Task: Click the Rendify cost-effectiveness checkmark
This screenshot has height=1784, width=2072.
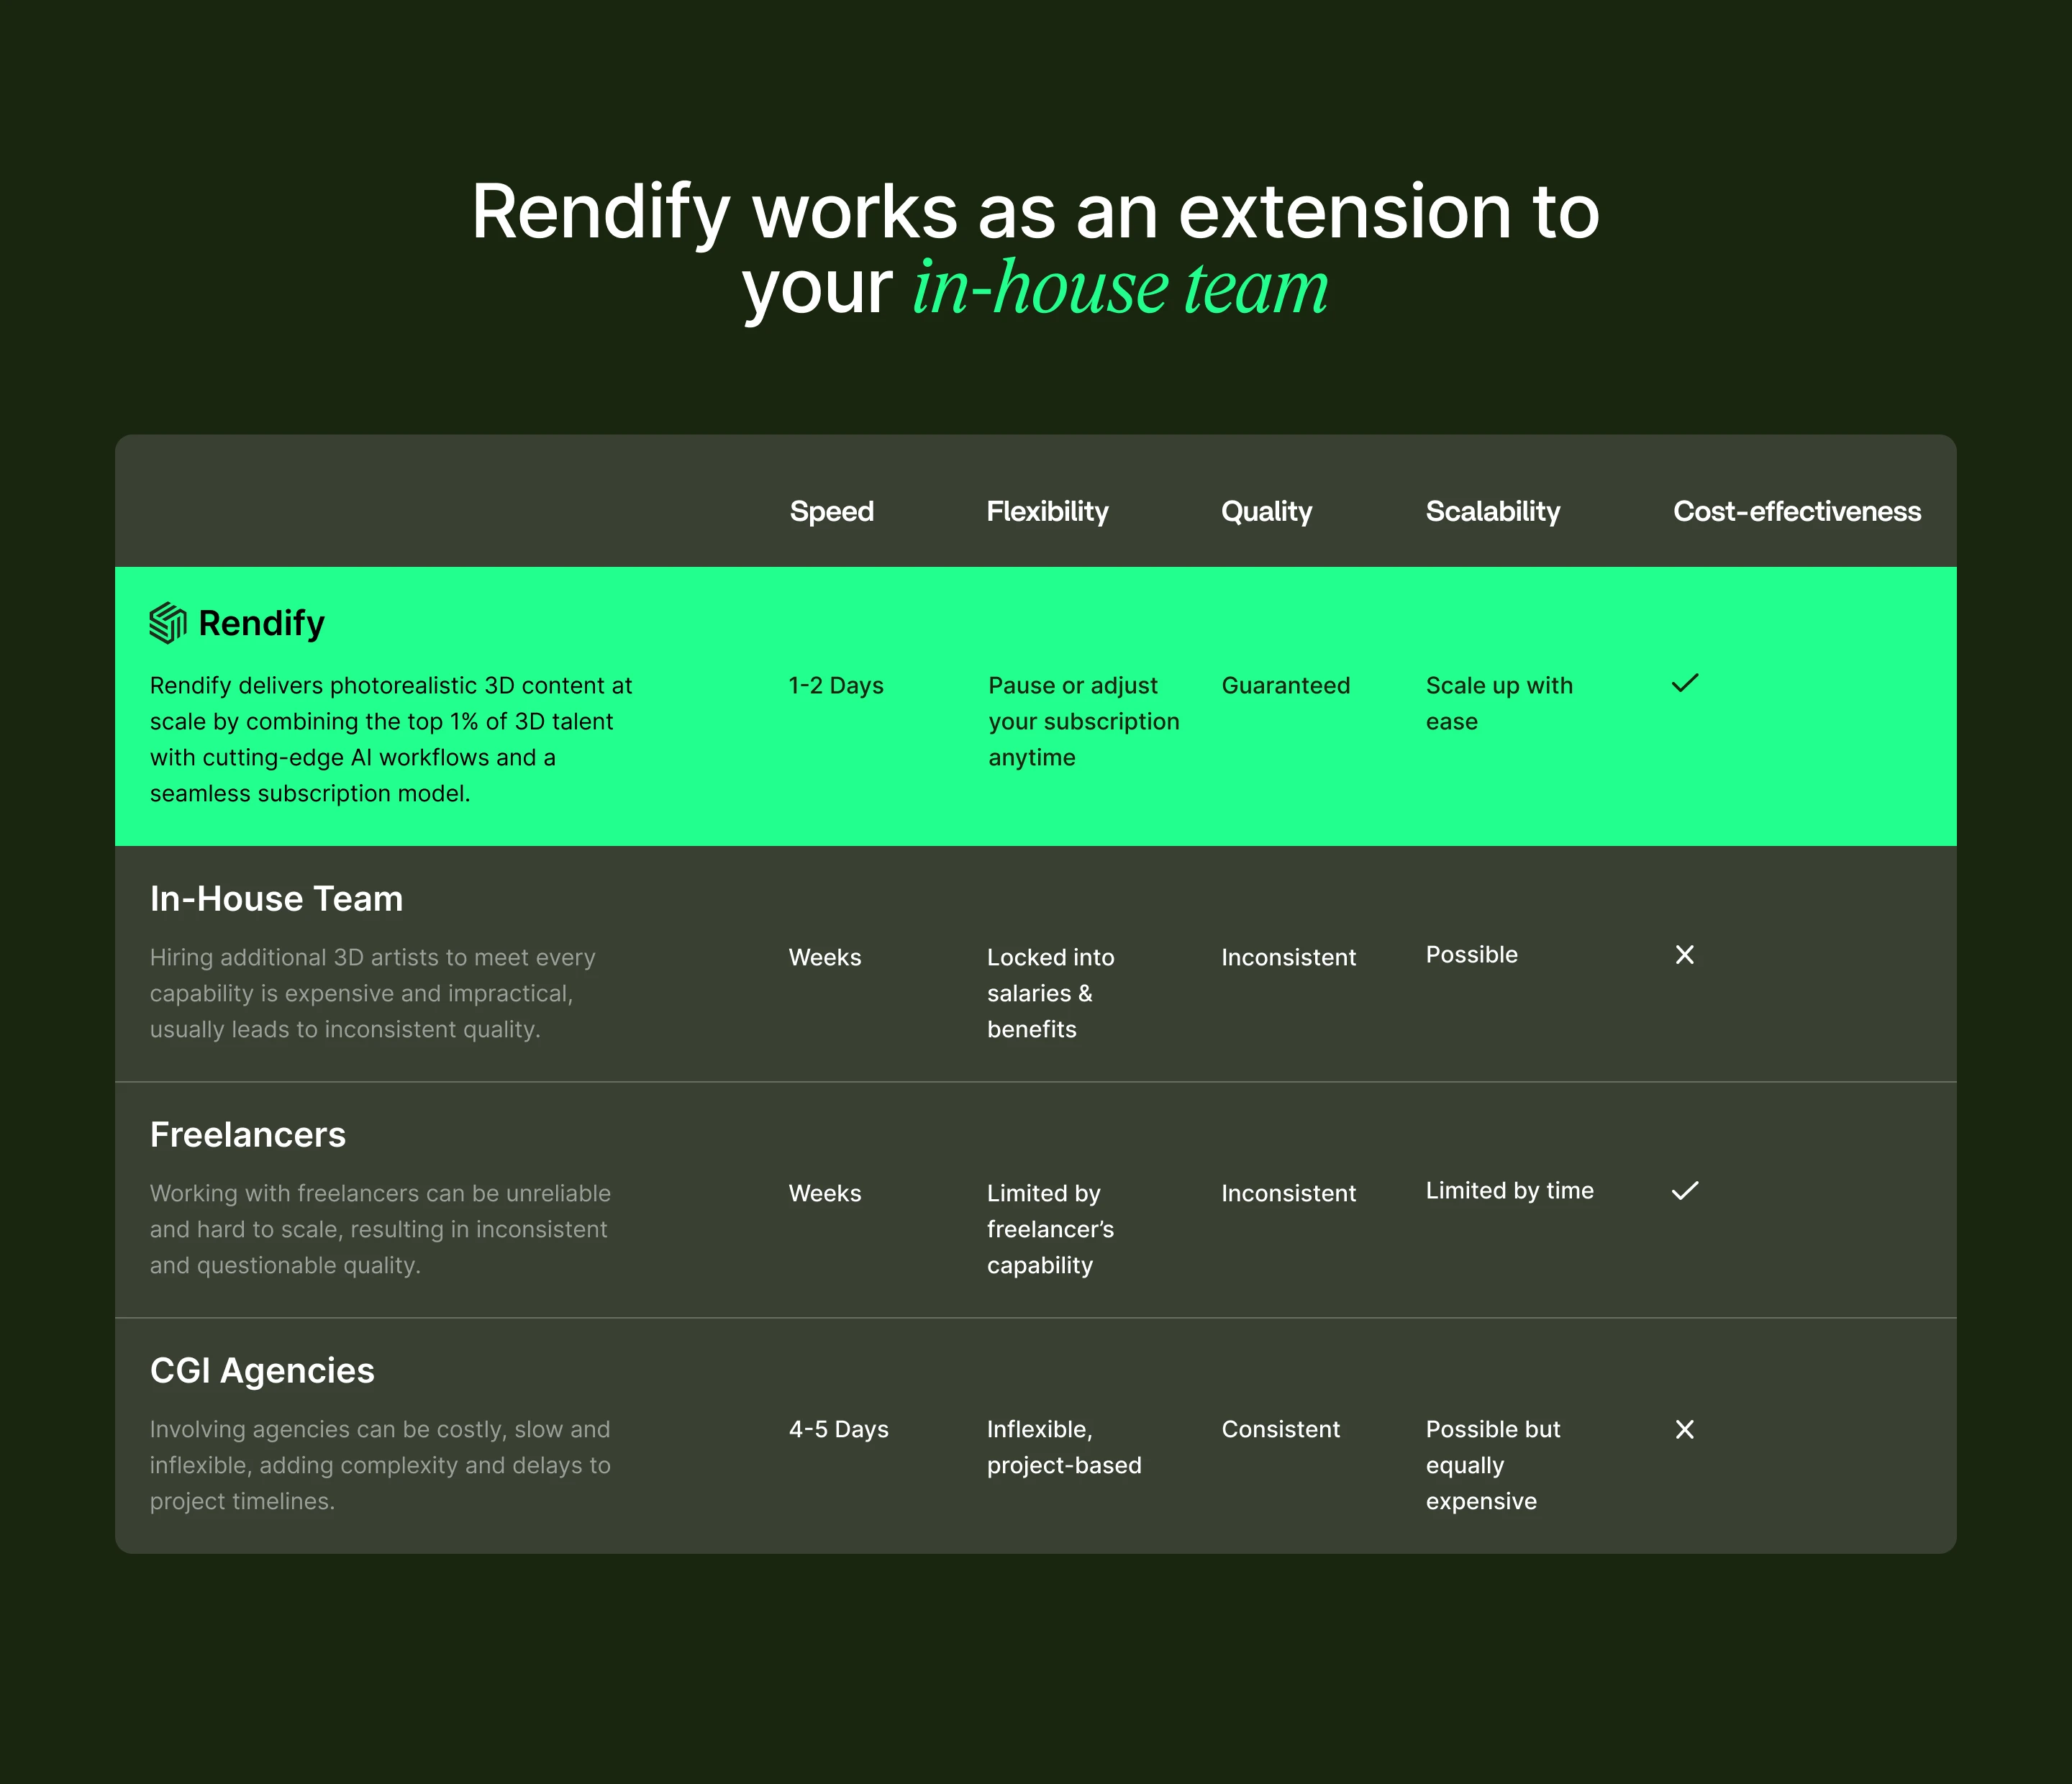Action: [1685, 683]
